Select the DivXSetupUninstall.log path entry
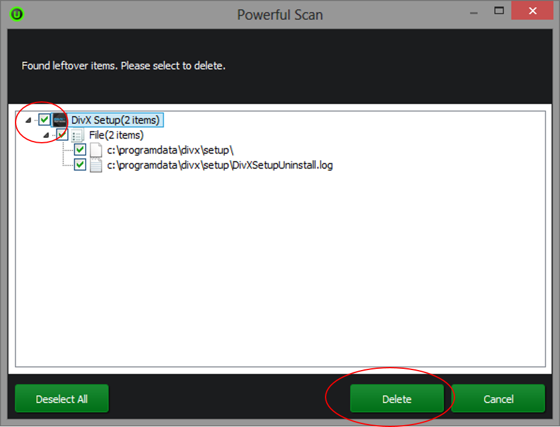This screenshot has height=427, width=560. 220,165
